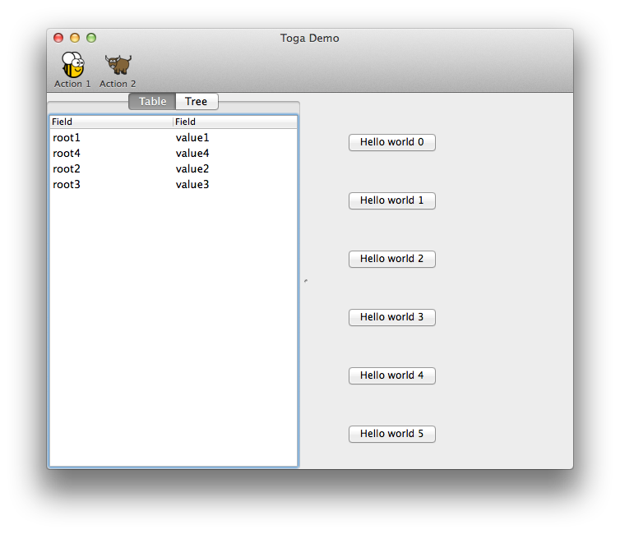
Task: Click the split view divider handle
Action: (305, 281)
